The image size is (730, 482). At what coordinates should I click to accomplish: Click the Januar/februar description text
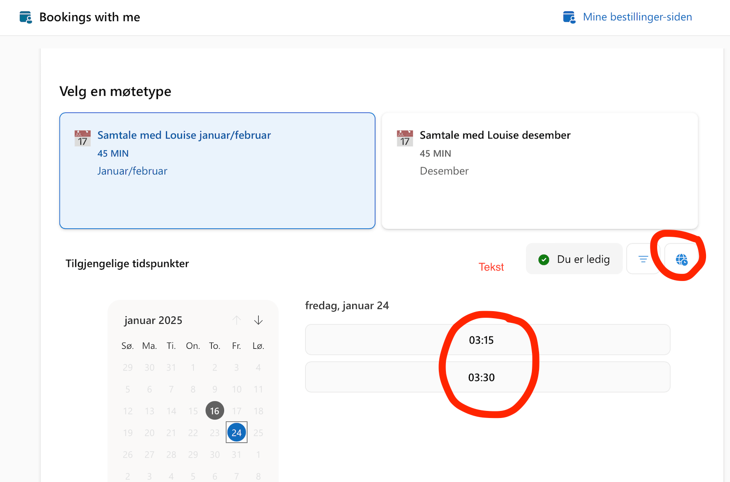[x=132, y=171]
